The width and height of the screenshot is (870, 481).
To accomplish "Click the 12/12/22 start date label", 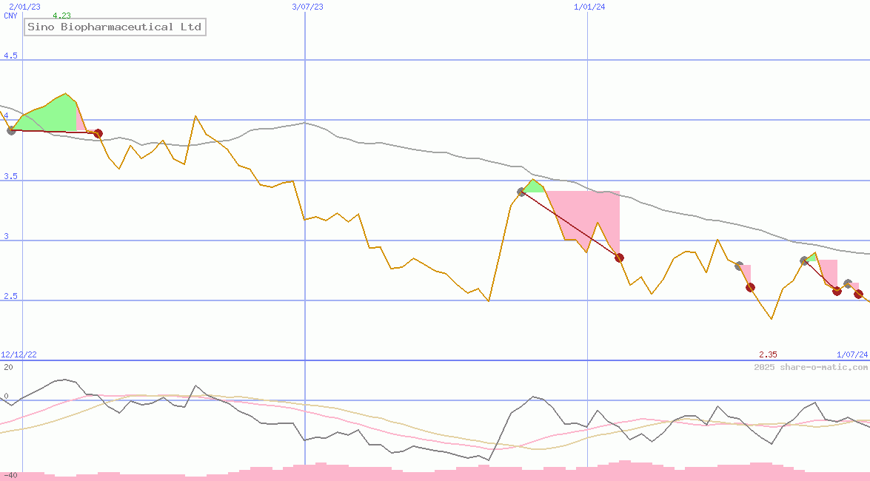I will (19, 354).
